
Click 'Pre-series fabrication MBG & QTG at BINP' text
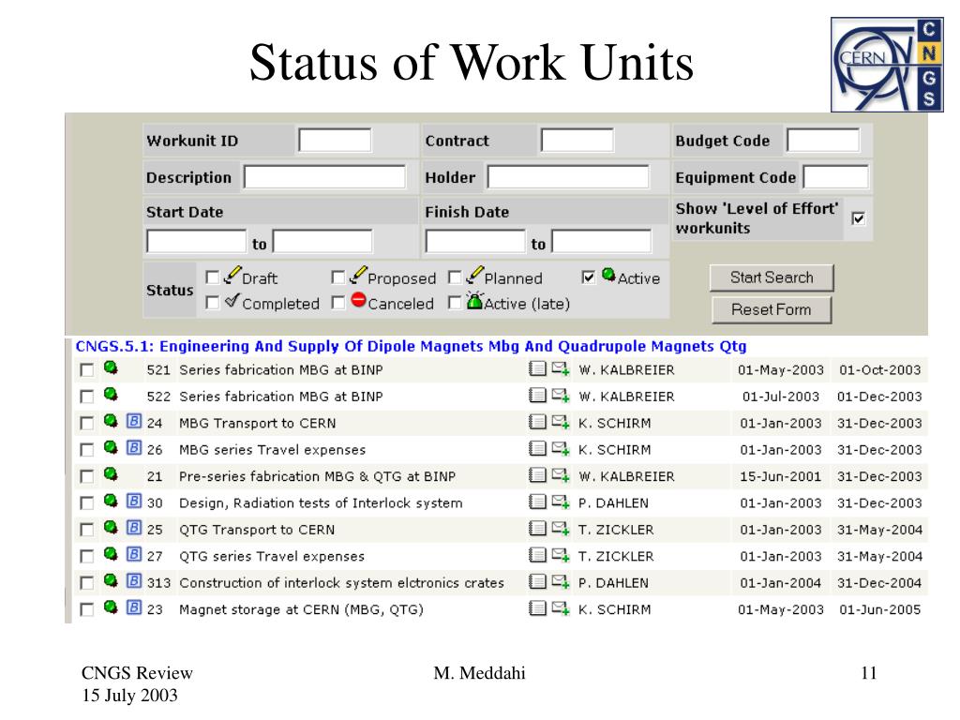pos(317,476)
